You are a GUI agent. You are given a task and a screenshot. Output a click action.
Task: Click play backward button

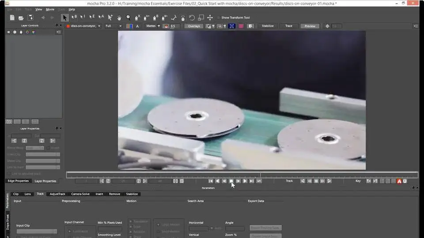tap(217, 181)
